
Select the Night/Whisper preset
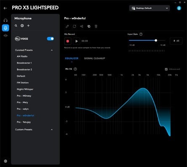[25, 89]
